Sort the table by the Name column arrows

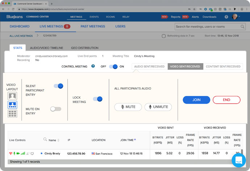(58, 140)
